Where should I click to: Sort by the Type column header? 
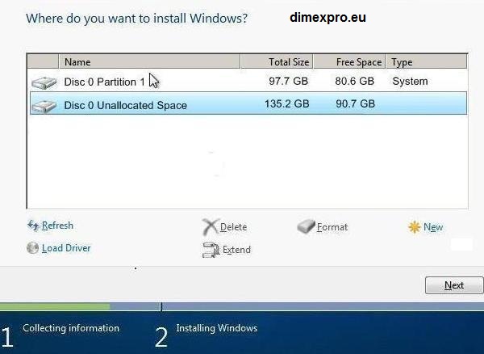(426, 62)
